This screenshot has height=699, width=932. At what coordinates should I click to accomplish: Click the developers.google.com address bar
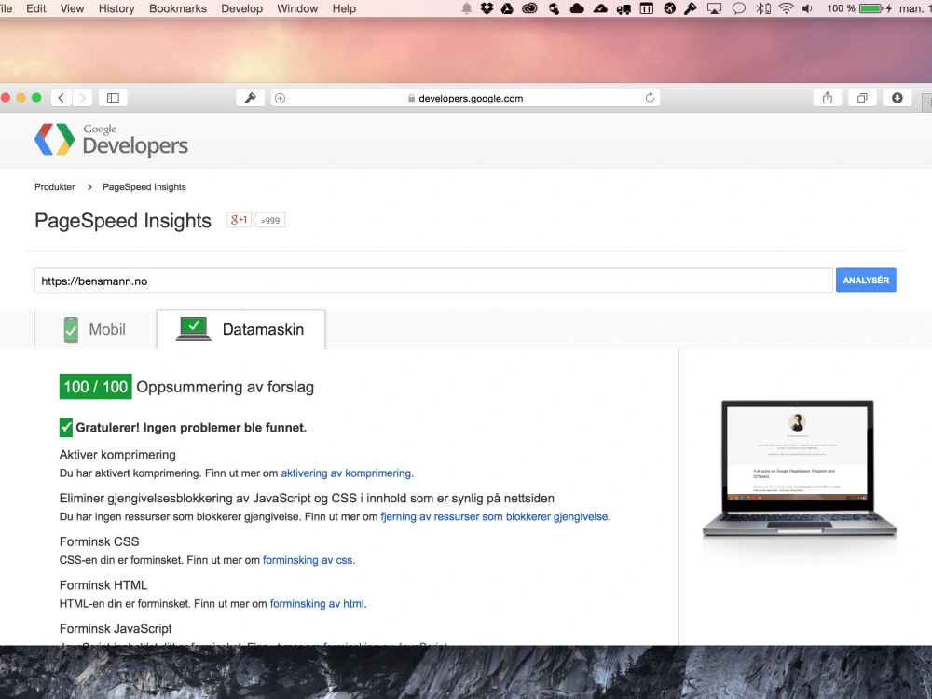click(465, 98)
